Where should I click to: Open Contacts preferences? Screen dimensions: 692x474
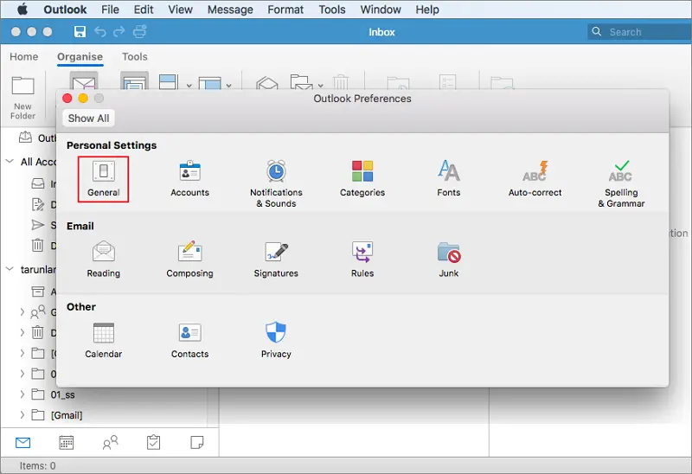189,340
